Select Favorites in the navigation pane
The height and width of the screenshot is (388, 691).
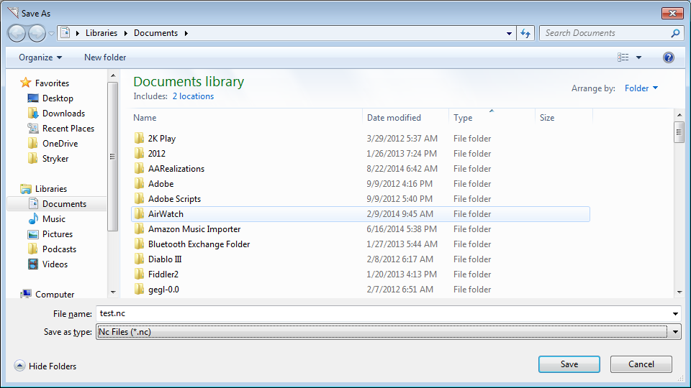(x=52, y=83)
